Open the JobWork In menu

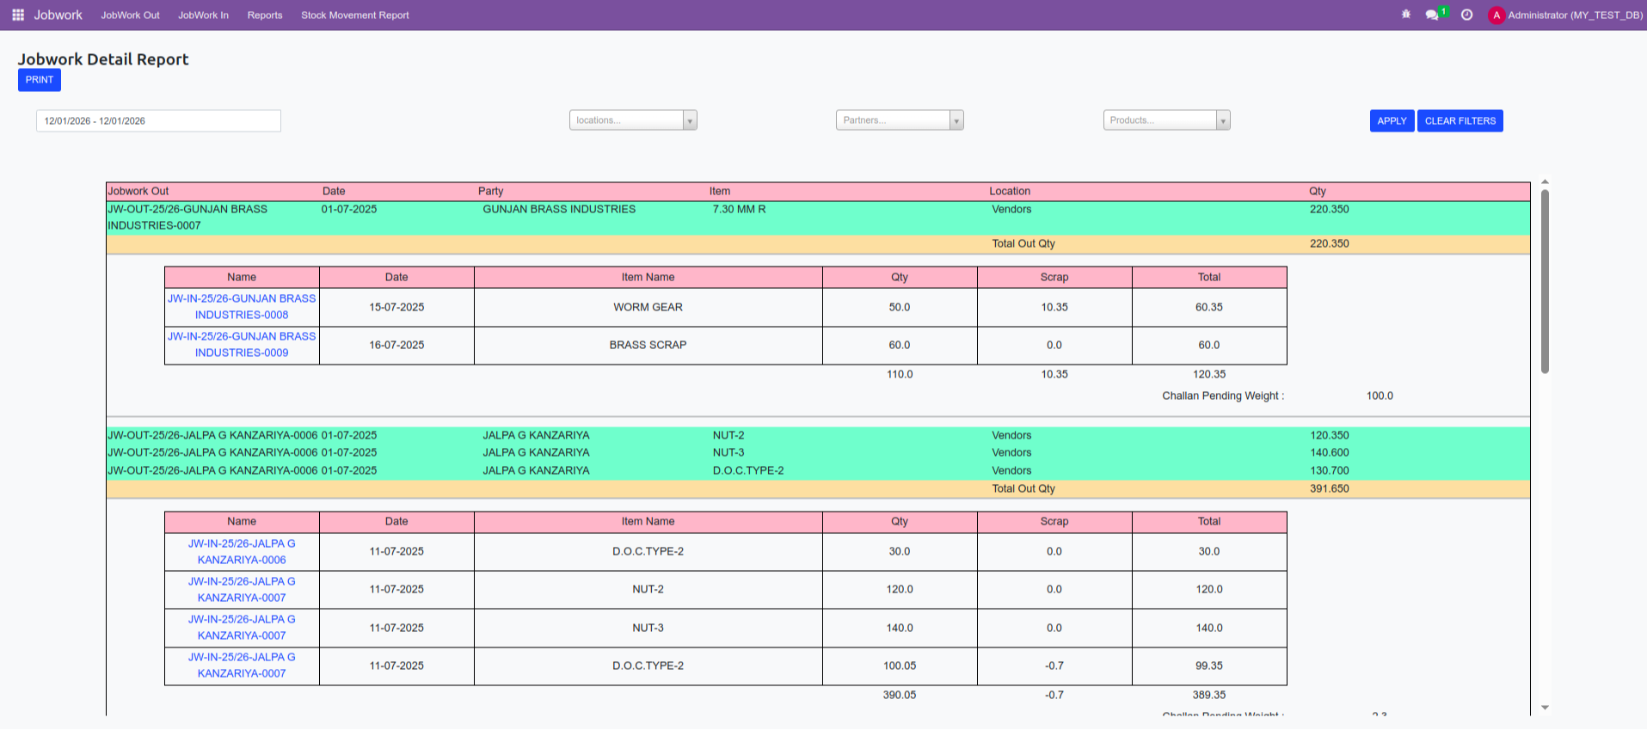(x=203, y=15)
